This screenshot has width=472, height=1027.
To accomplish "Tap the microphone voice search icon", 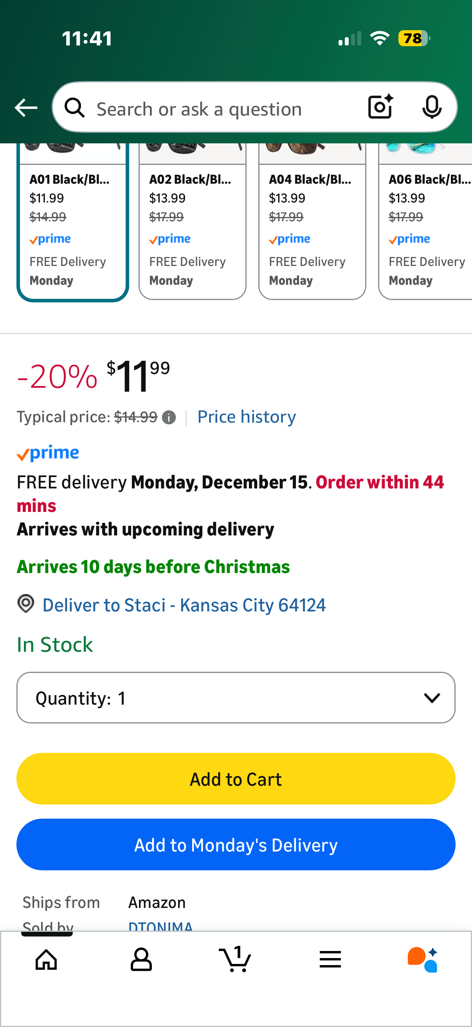I will click(x=431, y=107).
